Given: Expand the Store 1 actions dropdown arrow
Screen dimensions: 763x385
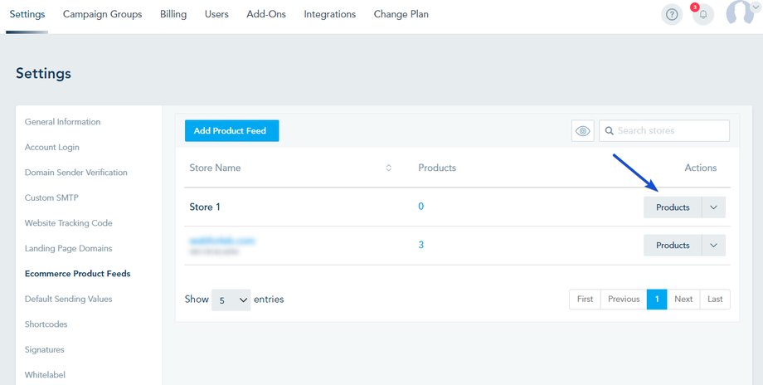Looking at the screenshot, I should point(713,207).
